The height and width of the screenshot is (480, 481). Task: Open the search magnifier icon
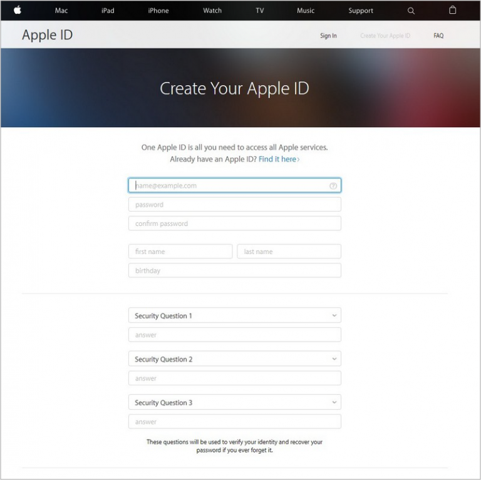[411, 11]
